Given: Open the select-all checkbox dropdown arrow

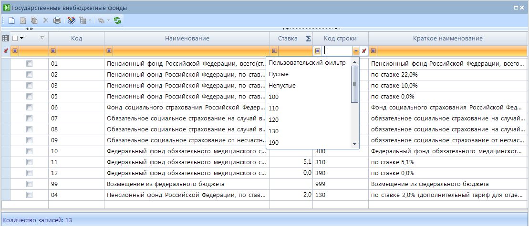Looking at the screenshot, I should [21, 39].
